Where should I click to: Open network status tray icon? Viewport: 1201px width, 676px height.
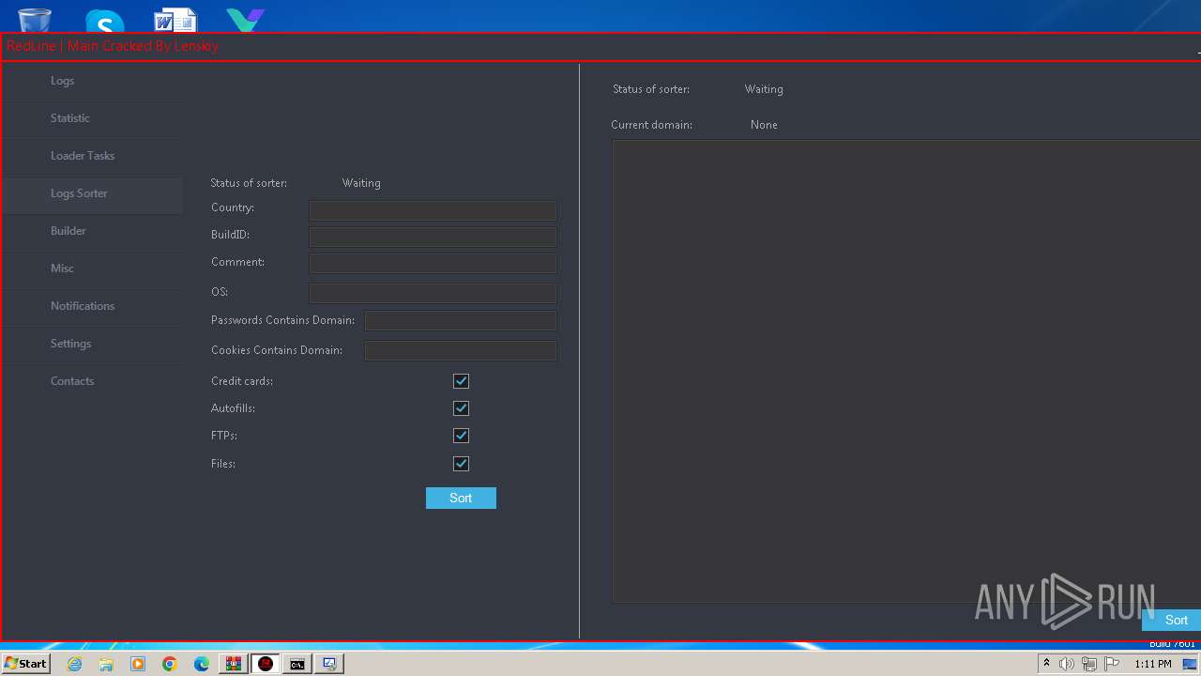tap(1089, 664)
